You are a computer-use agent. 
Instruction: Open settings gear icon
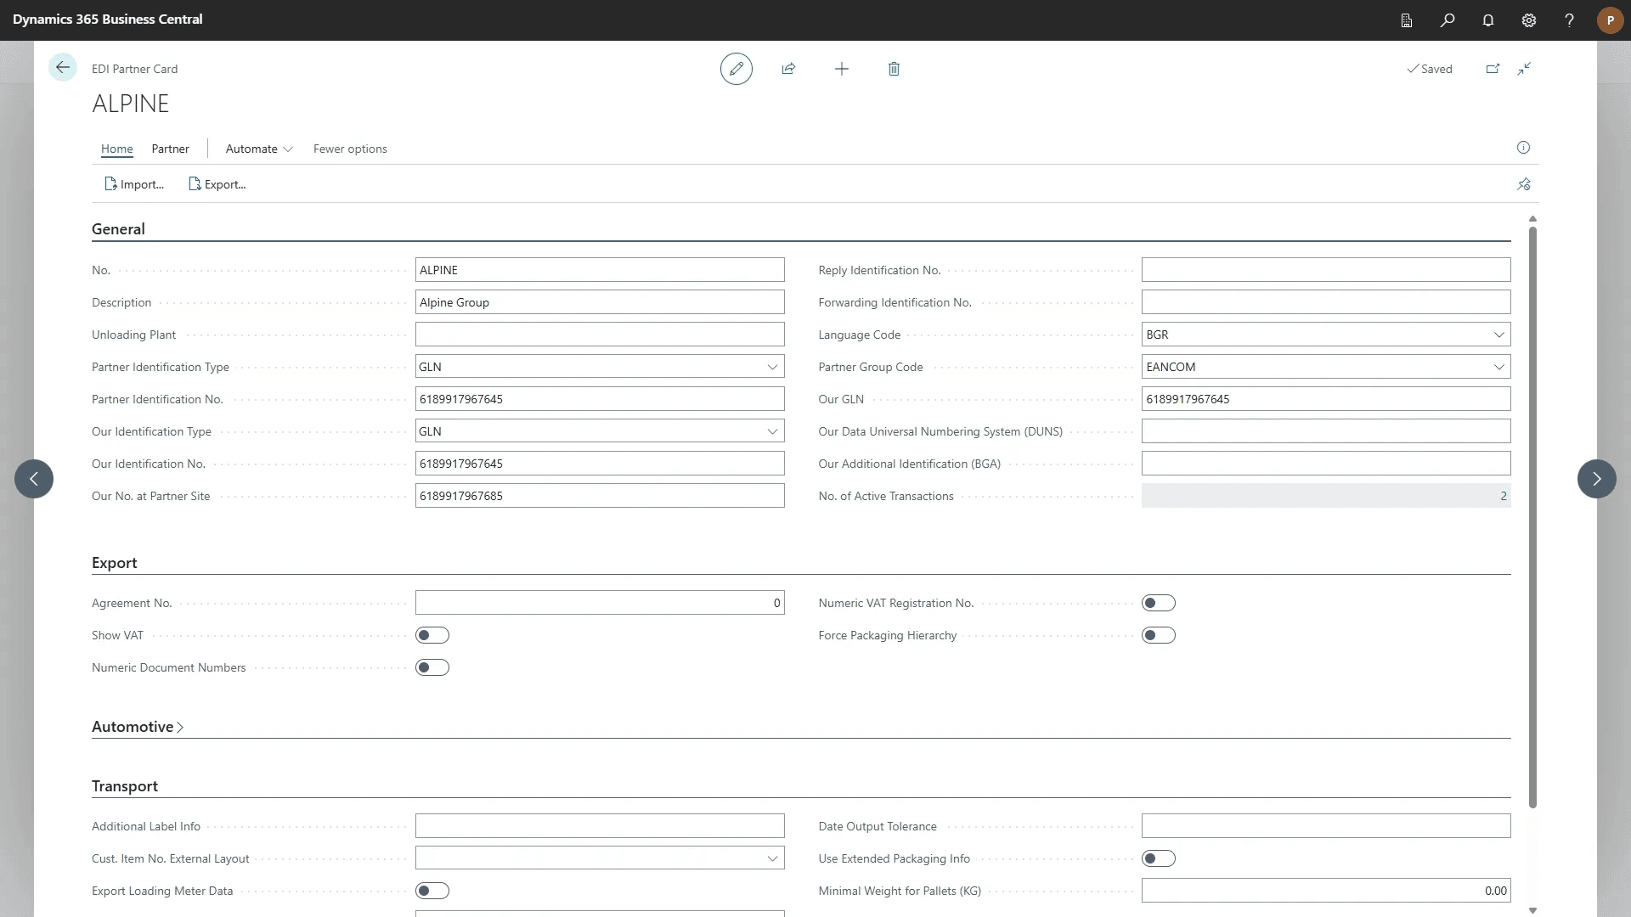point(1529,20)
